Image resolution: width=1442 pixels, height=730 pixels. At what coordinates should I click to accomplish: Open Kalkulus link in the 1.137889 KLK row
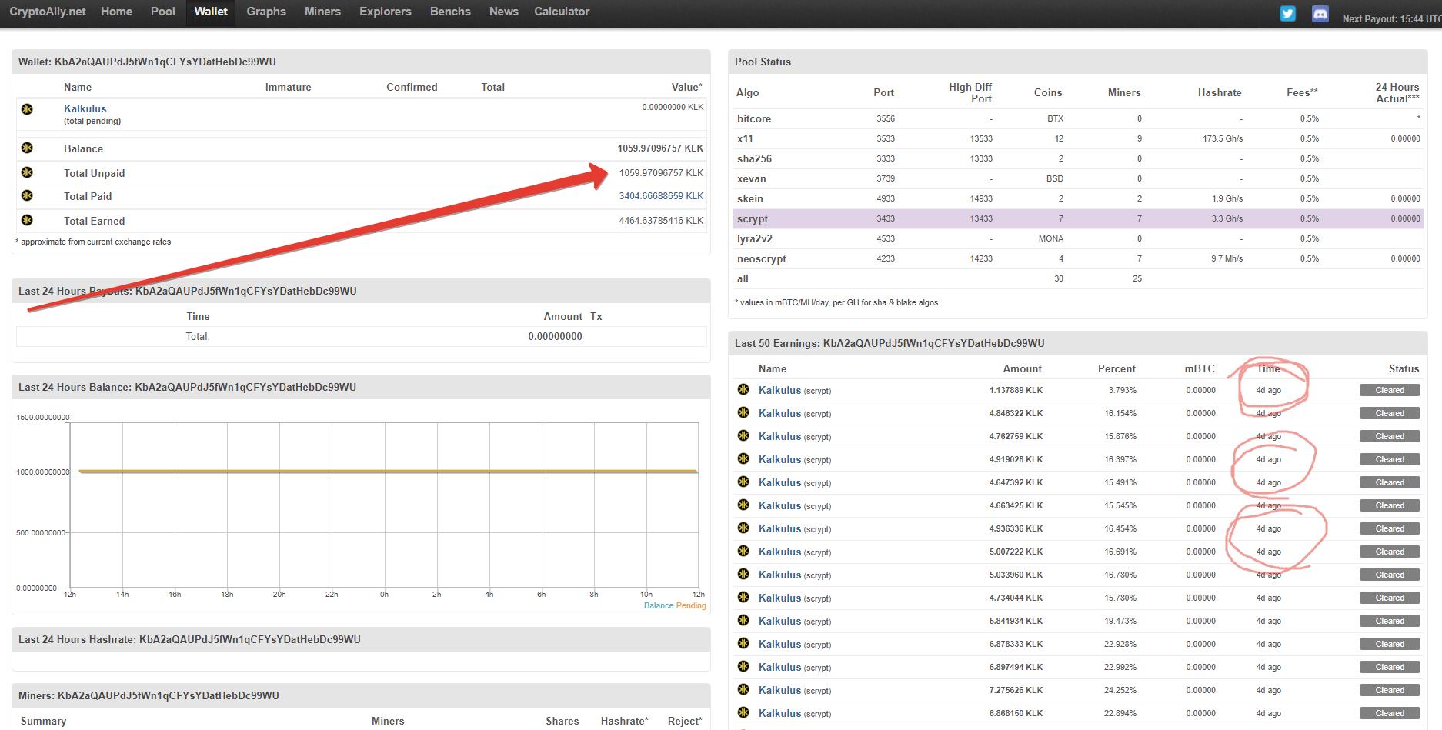pyautogui.click(x=779, y=390)
